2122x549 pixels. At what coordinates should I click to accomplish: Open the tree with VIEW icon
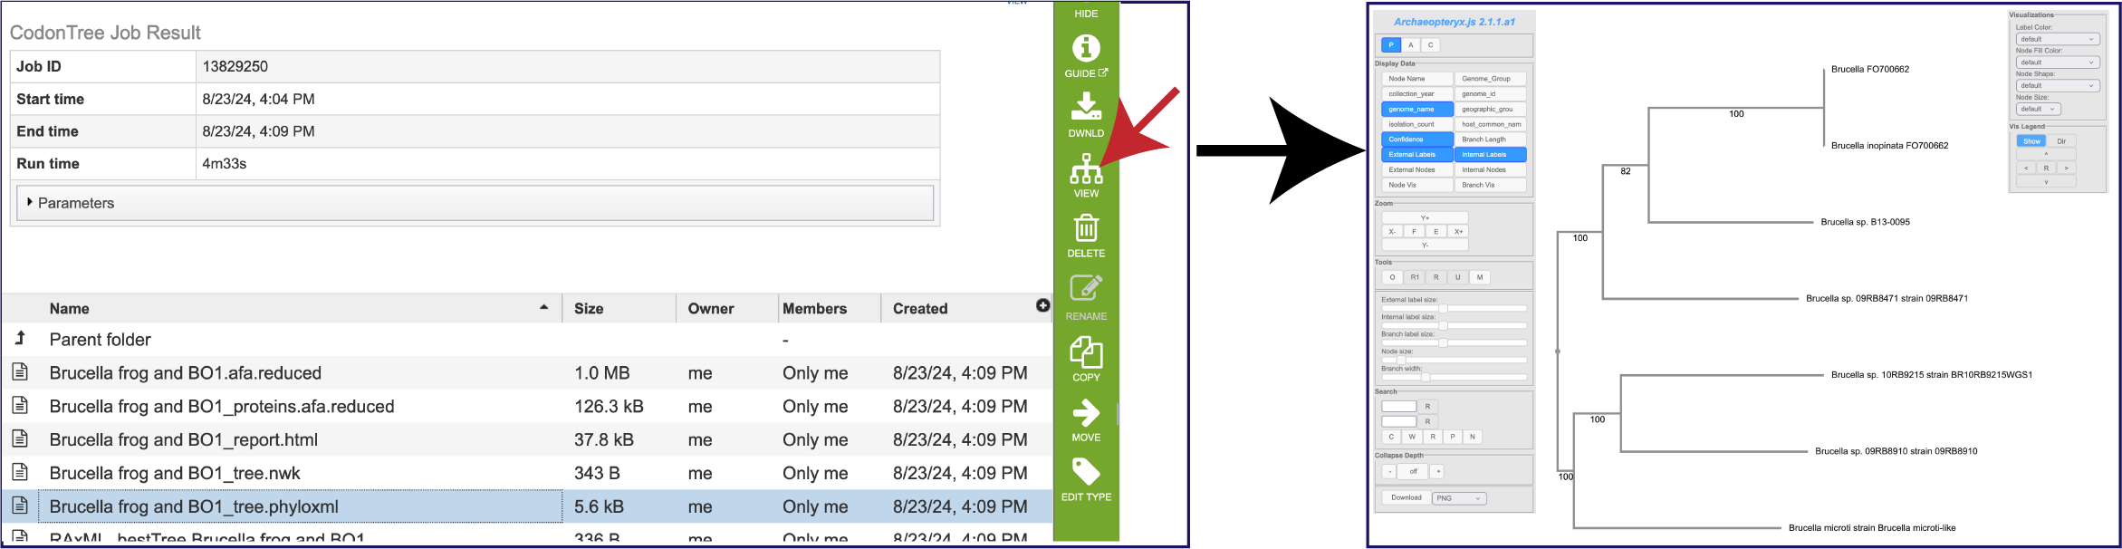coord(1086,169)
